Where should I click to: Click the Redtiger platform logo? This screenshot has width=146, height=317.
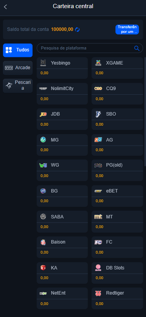(98, 293)
